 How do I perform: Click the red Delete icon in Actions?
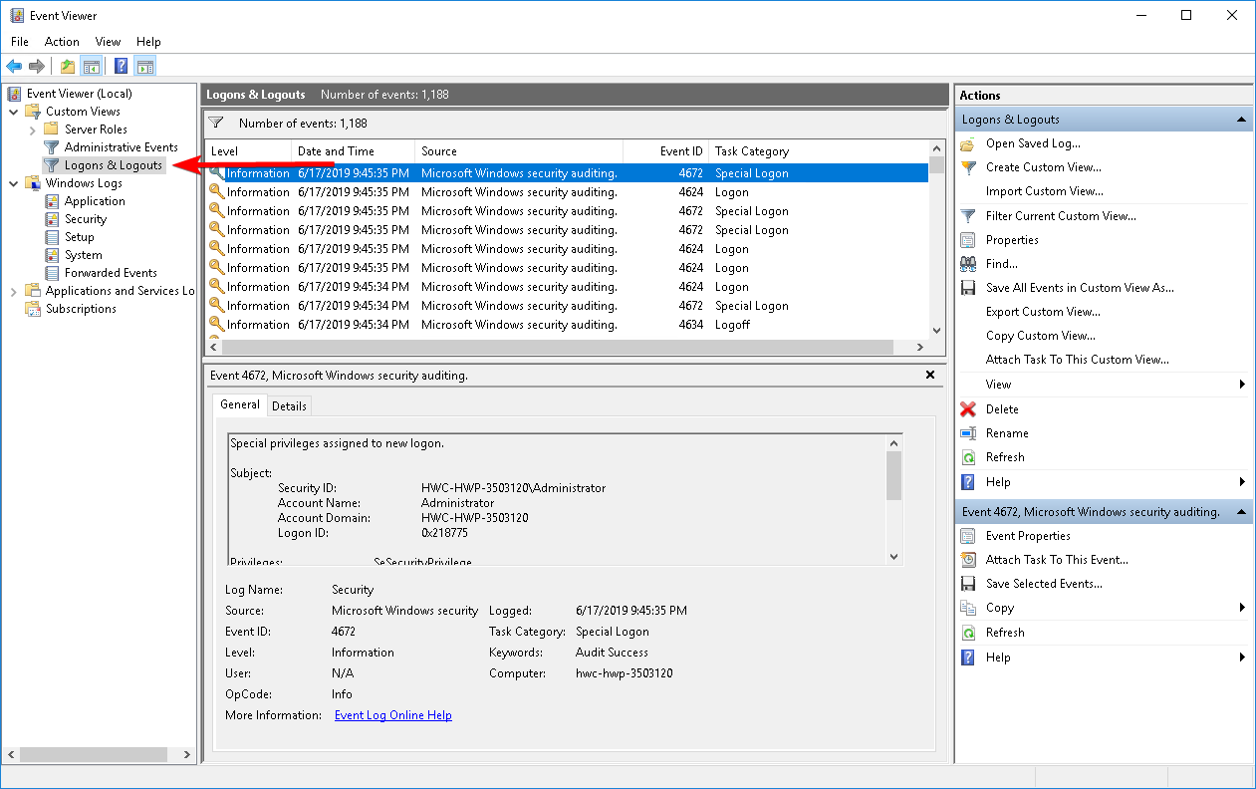(x=967, y=409)
